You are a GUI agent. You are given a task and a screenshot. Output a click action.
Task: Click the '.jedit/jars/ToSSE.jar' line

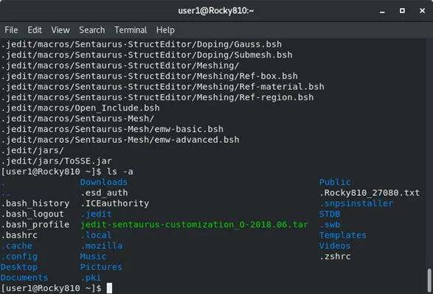(x=56, y=161)
